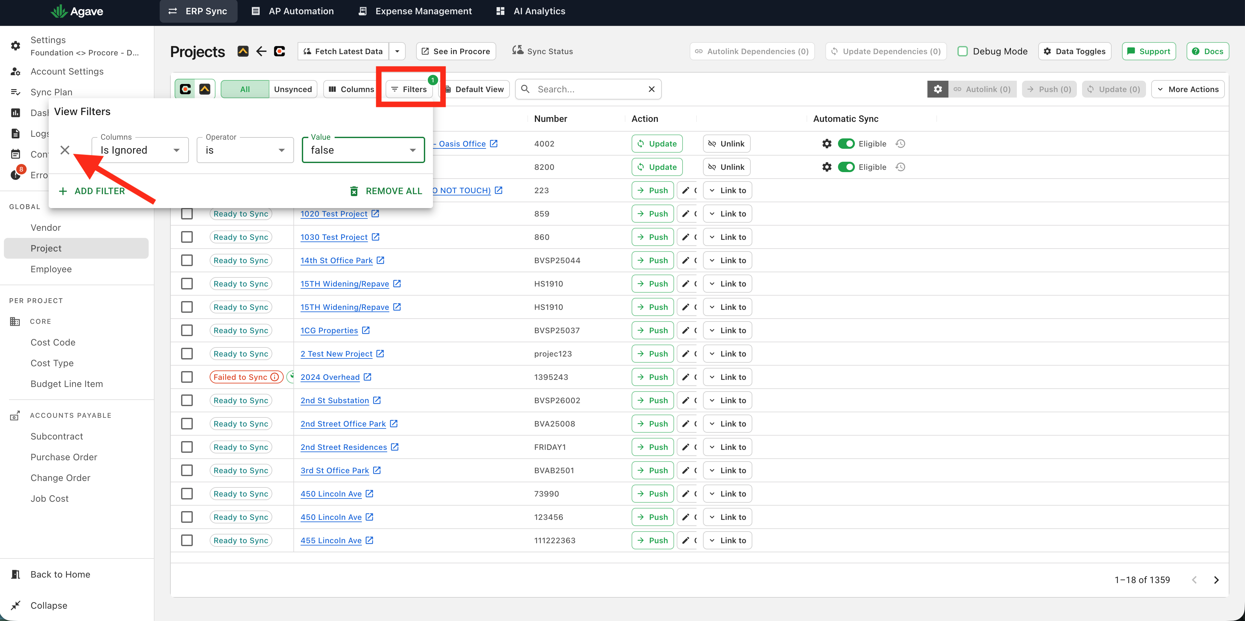Open gear settings beside Autolink button
Viewport: 1245px width, 621px height.
click(937, 89)
